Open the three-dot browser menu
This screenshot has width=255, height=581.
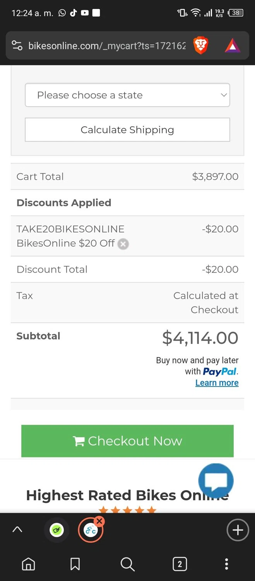[x=227, y=564]
